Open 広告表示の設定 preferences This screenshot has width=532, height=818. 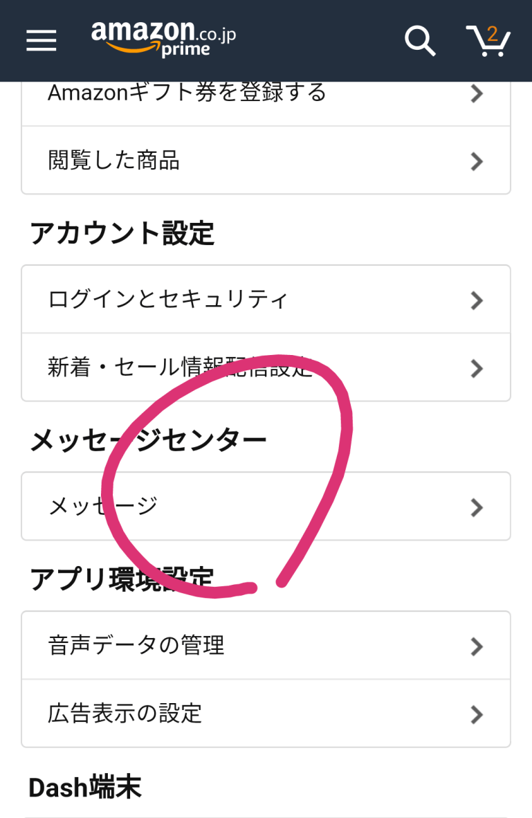(x=125, y=713)
